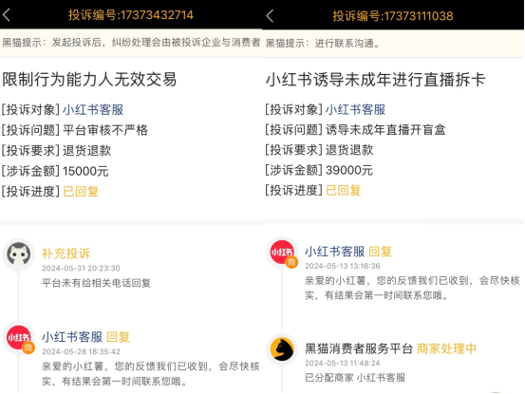Open 小红书客服 name in the 2024-05-28 reply

[72, 337]
